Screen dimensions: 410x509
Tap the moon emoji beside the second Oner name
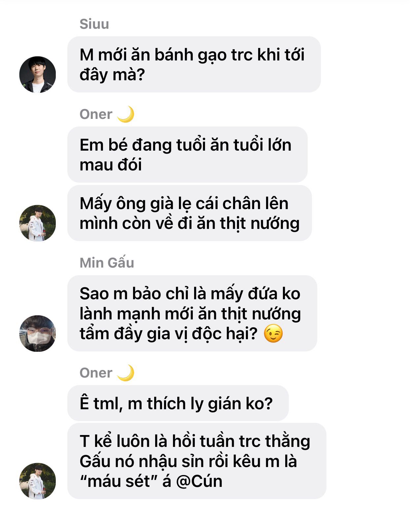click(126, 373)
